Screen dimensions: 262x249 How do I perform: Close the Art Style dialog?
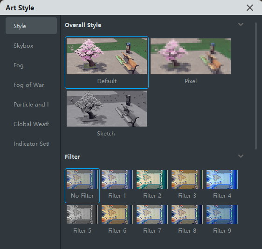[x=250, y=7]
